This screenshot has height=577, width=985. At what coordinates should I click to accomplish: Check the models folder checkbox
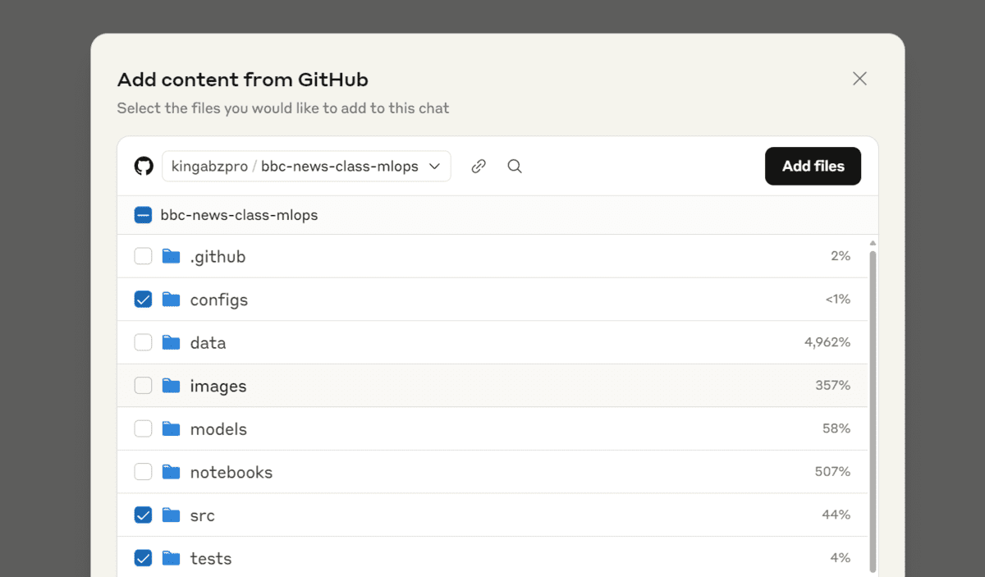(x=143, y=428)
